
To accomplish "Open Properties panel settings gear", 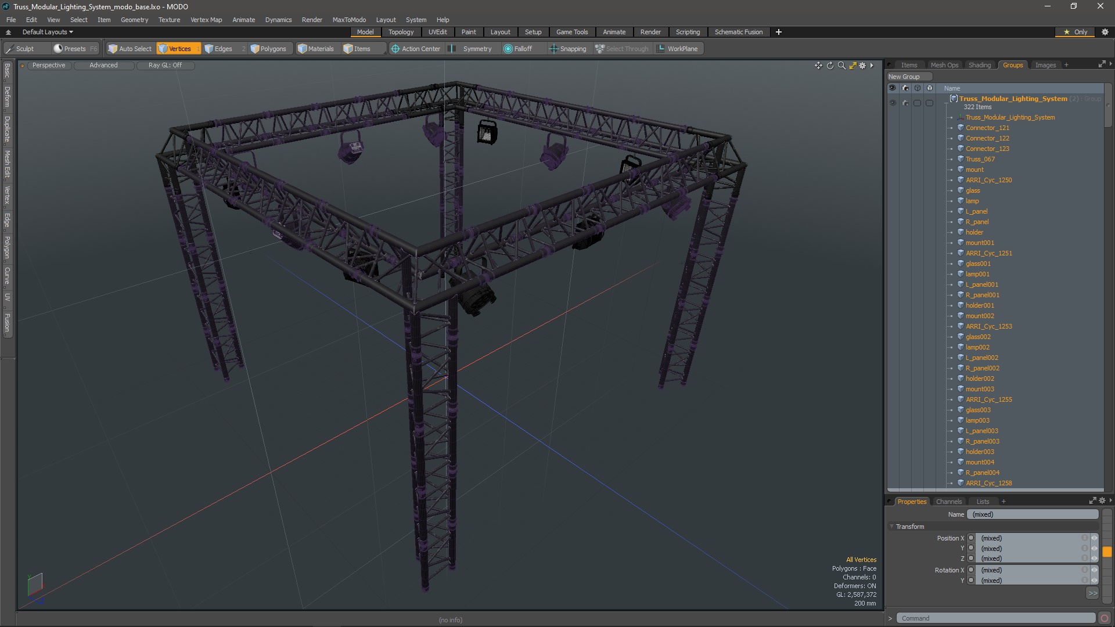I will tap(1102, 500).
